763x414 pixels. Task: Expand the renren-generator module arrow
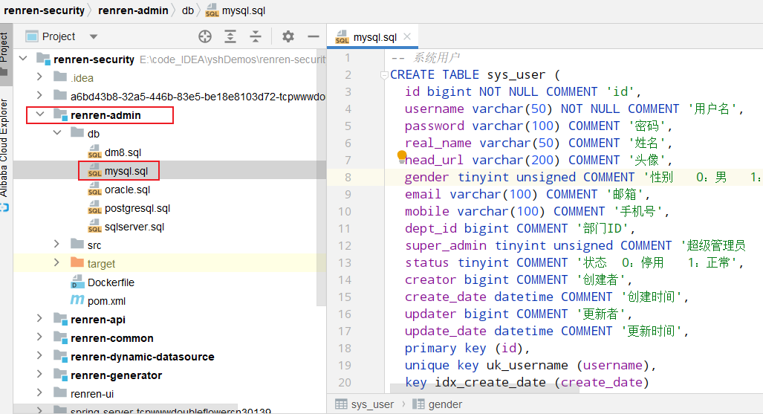tap(40, 374)
